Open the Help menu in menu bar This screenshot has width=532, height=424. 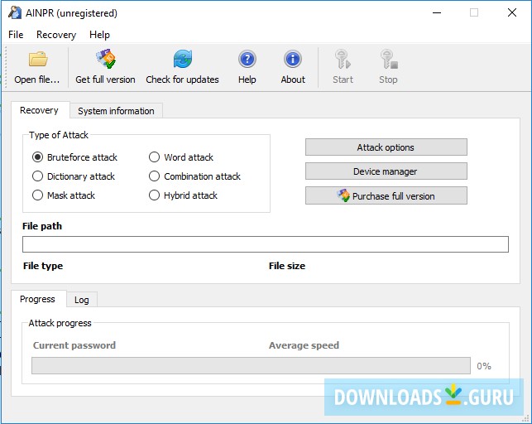pyautogui.click(x=99, y=35)
